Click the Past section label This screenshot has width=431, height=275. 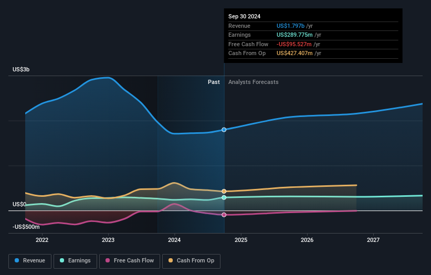(x=214, y=82)
